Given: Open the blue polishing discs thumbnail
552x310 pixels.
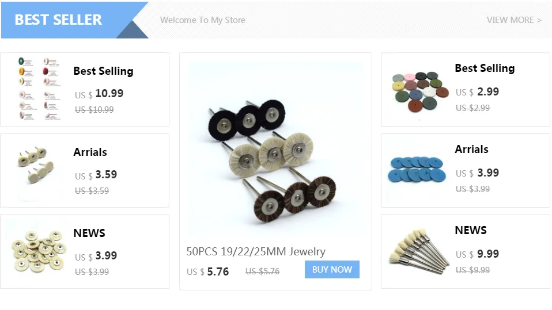Looking at the screenshot, I should tap(417, 170).
